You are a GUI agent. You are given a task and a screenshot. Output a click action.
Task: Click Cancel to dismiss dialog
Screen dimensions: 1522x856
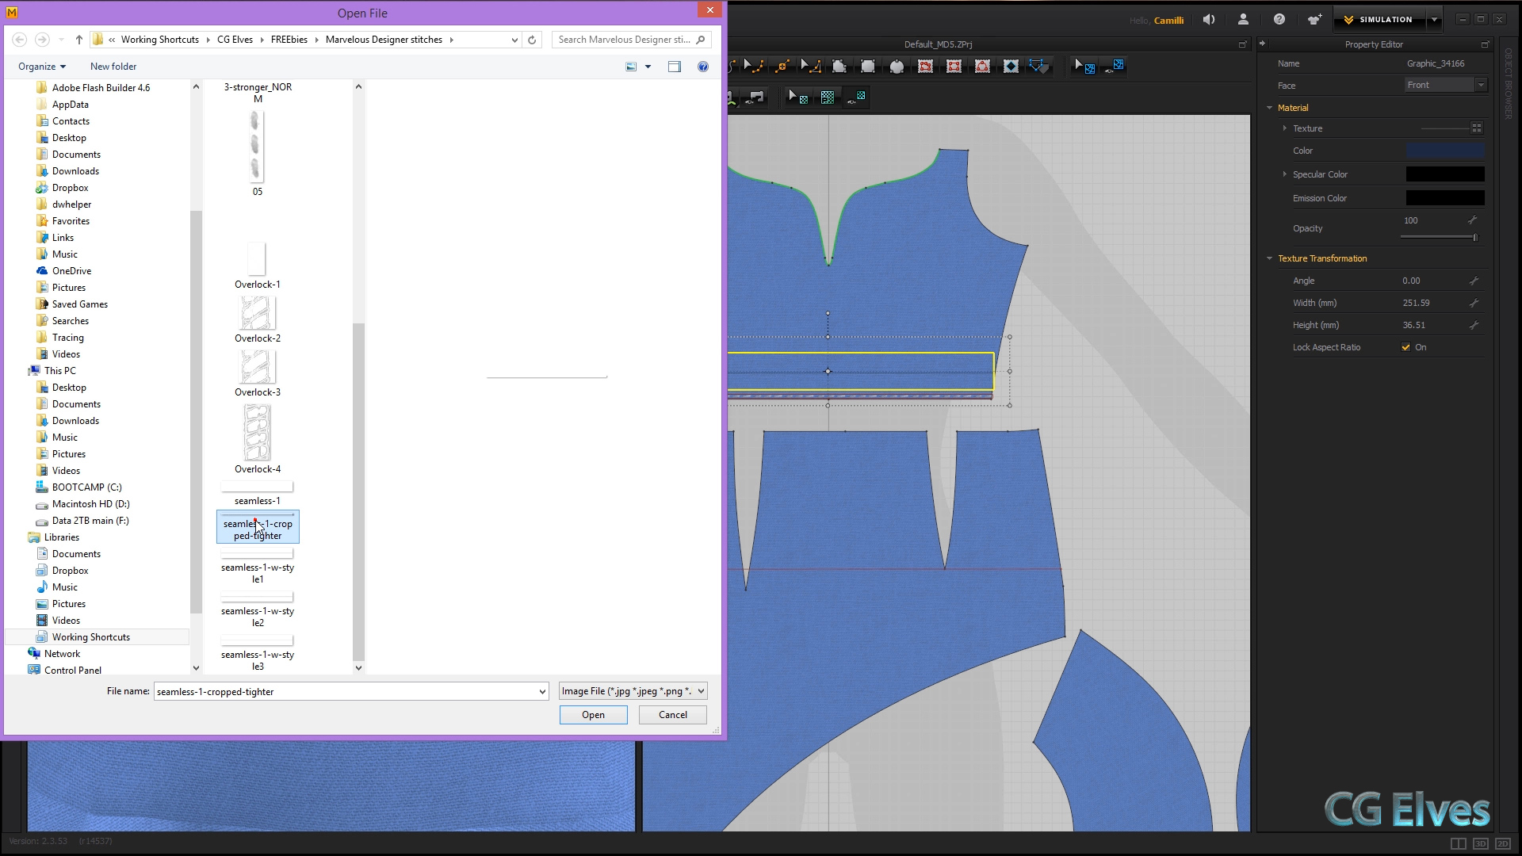pos(672,714)
